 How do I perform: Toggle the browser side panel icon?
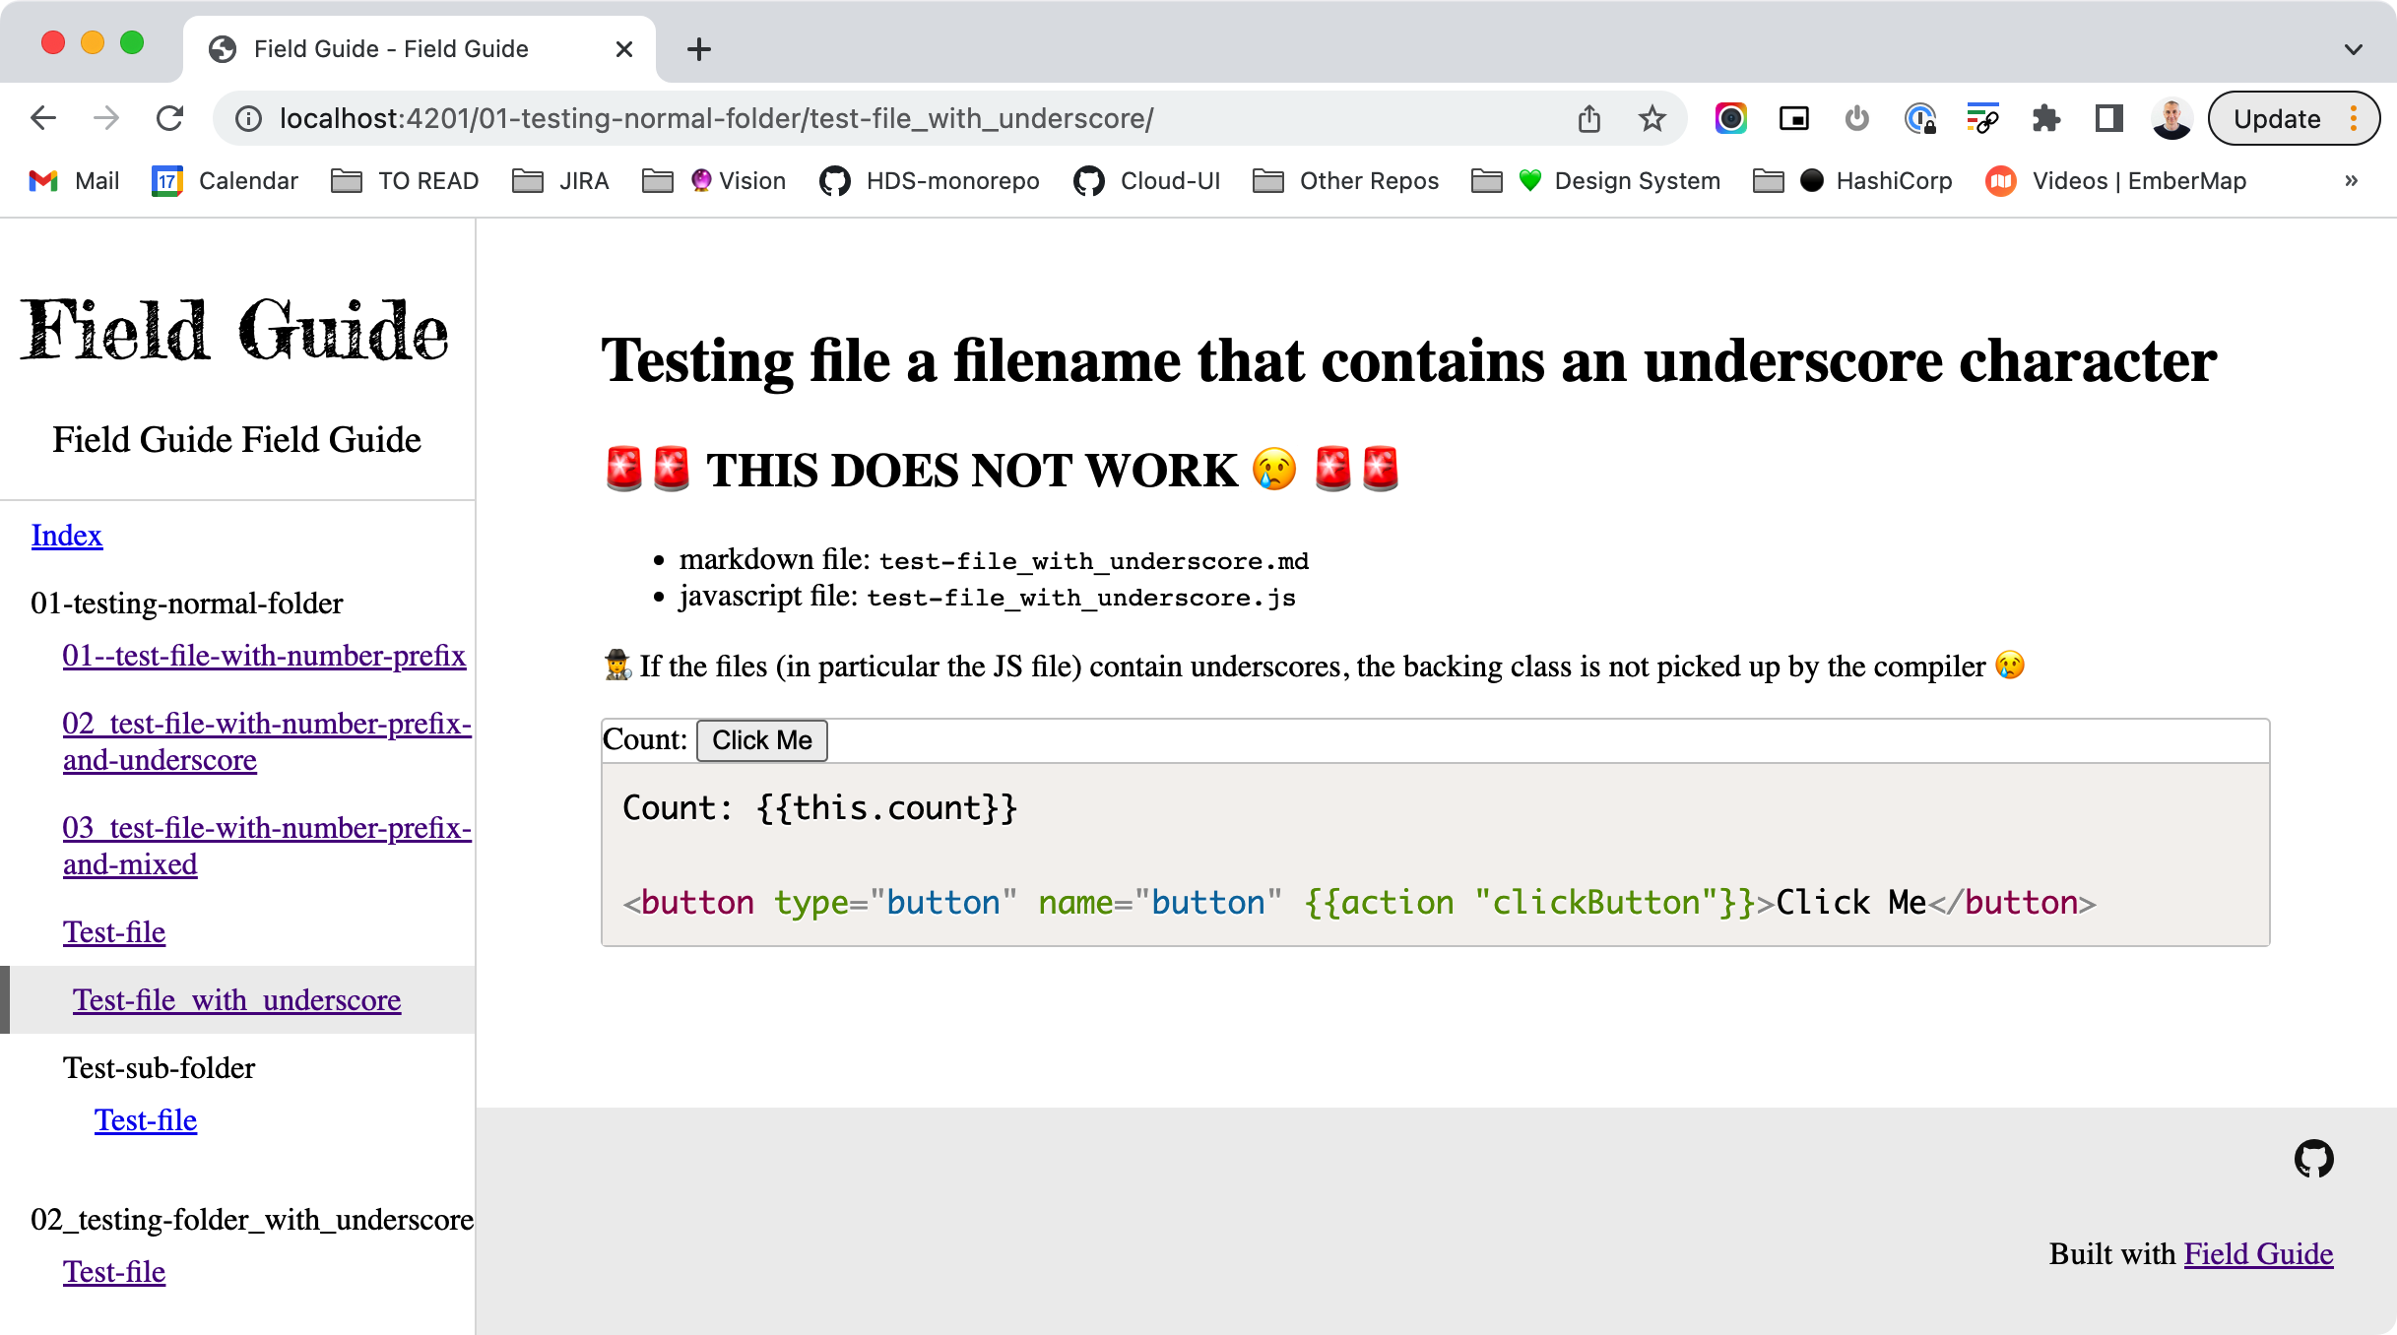click(2108, 119)
